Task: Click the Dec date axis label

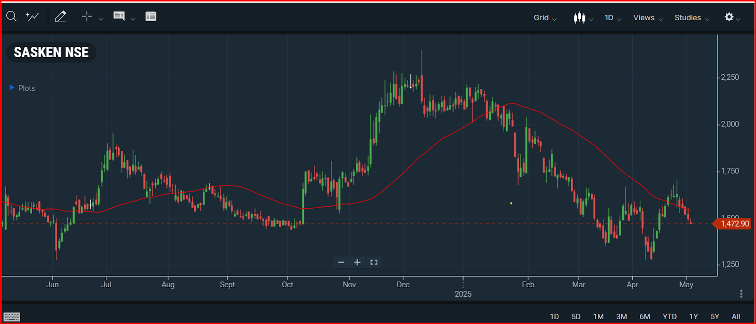Action: (x=403, y=284)
